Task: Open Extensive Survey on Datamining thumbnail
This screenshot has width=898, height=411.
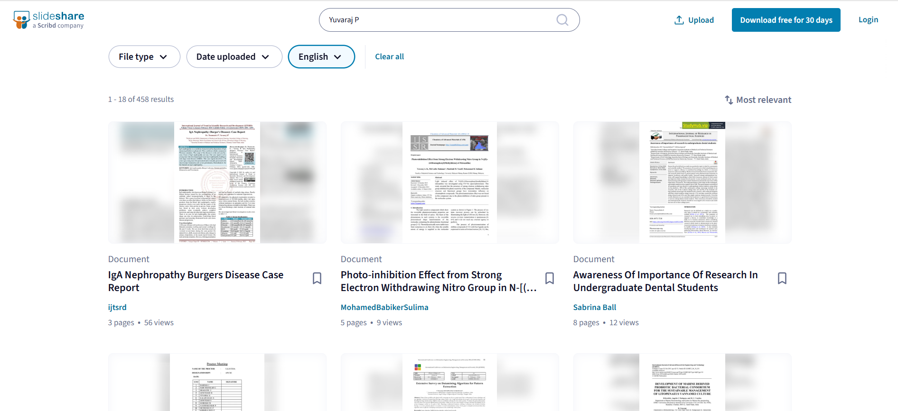Action: [x=450, y=382]
